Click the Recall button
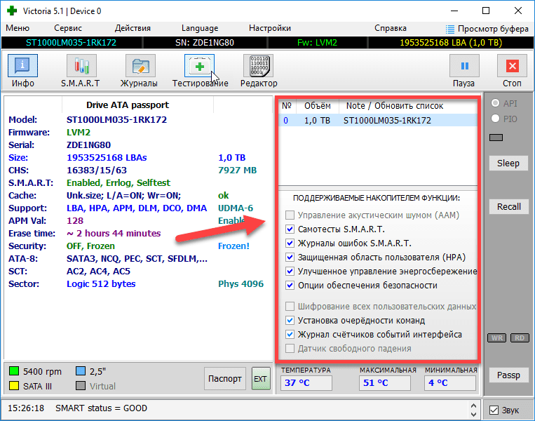Image resolution: width=535 pixels, height=421 pixels. pos(508,206)
